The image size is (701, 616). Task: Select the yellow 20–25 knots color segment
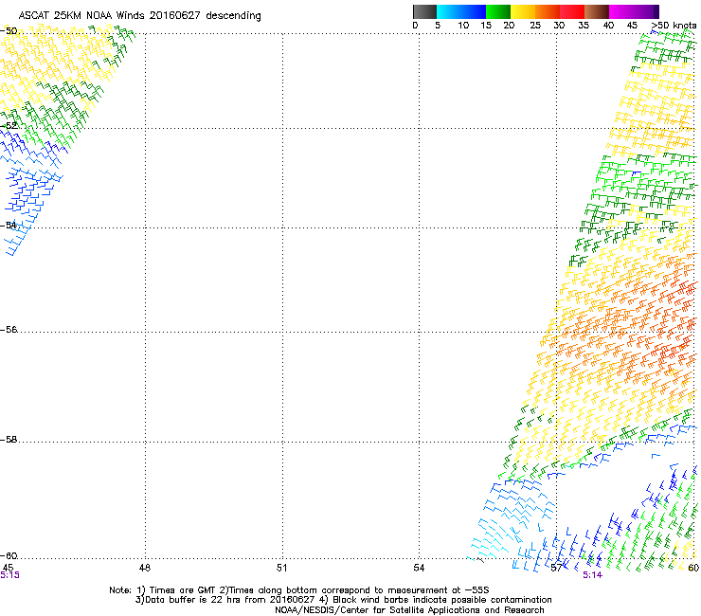(523, 11)
